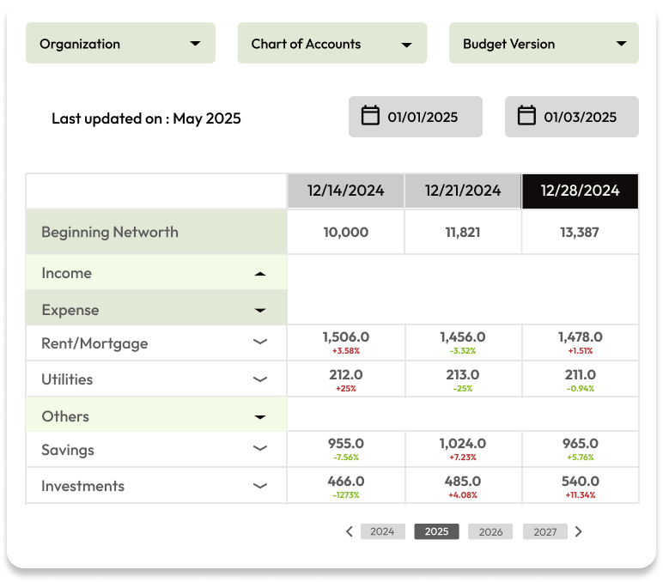Switch to year 2024

click(x=383, y=531)
